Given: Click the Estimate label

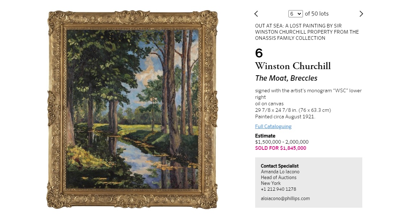Looking at the screenshot, I should [x=265, y=136].
